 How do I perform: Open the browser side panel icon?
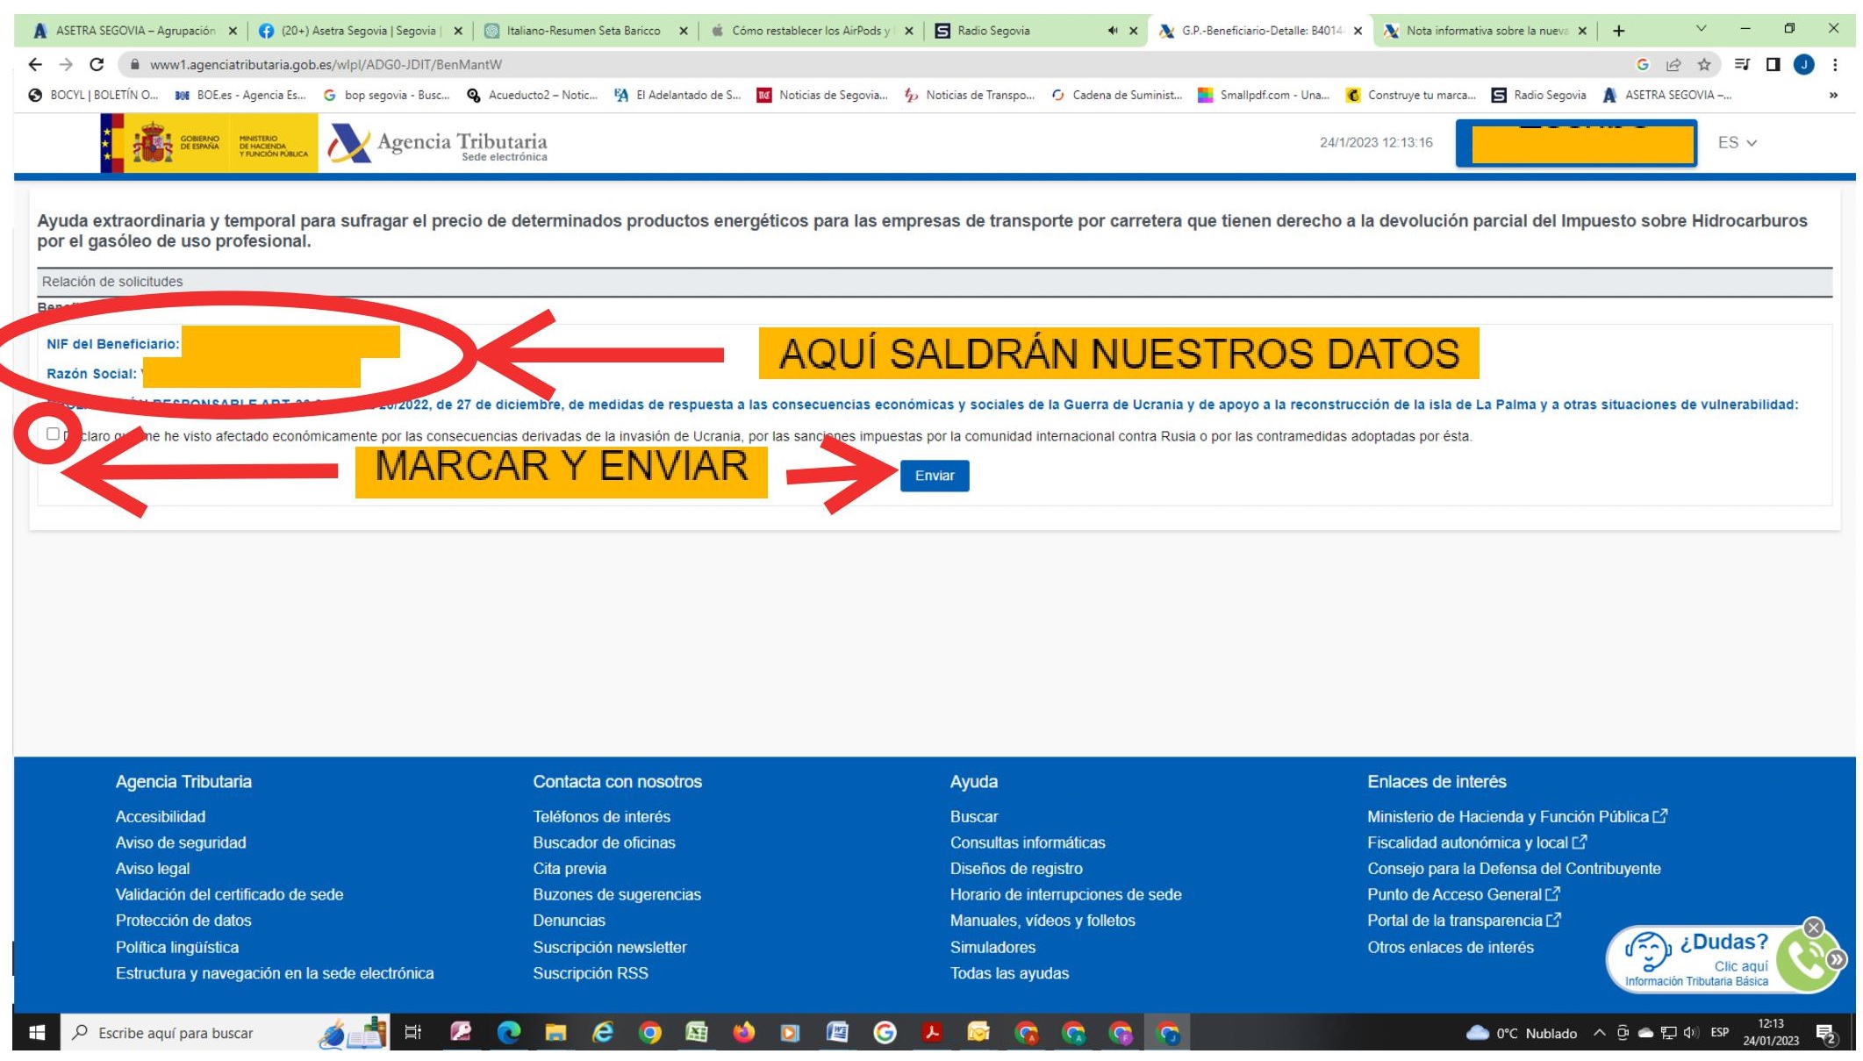point(1773,64)
